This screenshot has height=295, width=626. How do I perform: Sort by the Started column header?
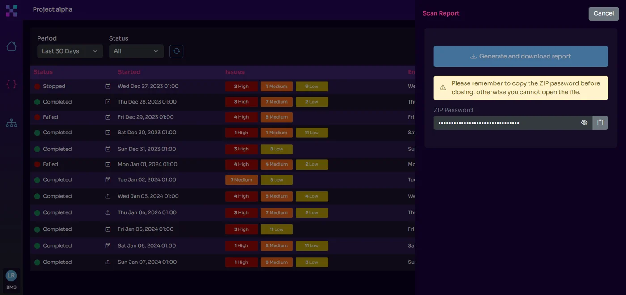(129, 72)
